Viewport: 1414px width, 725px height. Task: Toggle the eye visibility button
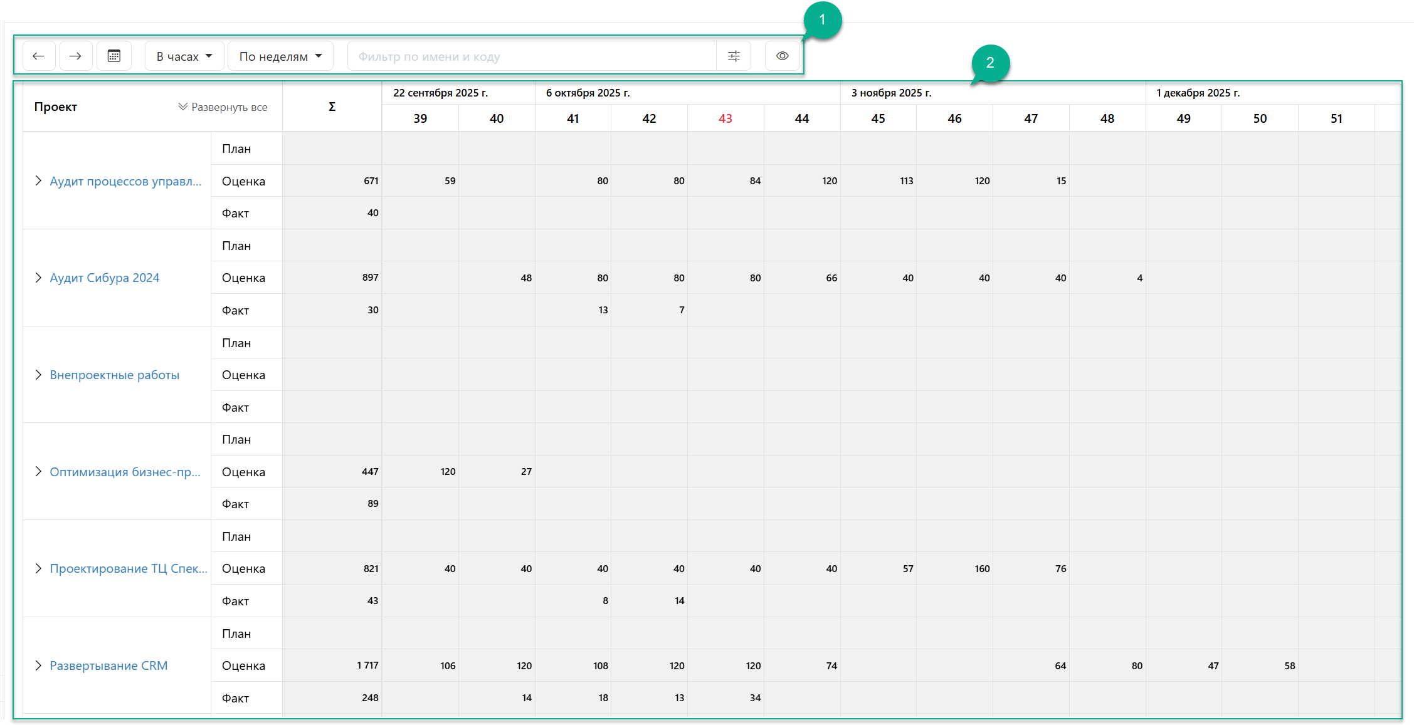pyautogui.click(x=782, y=56)
